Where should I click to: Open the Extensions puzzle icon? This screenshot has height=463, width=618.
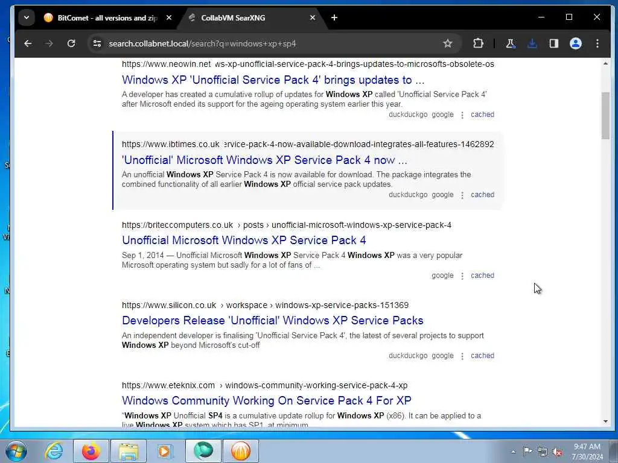478,43
